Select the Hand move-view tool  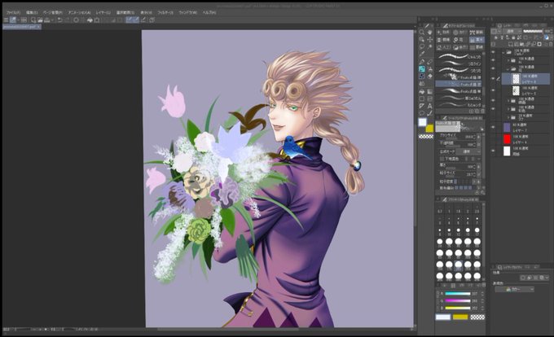pos(430,32)
